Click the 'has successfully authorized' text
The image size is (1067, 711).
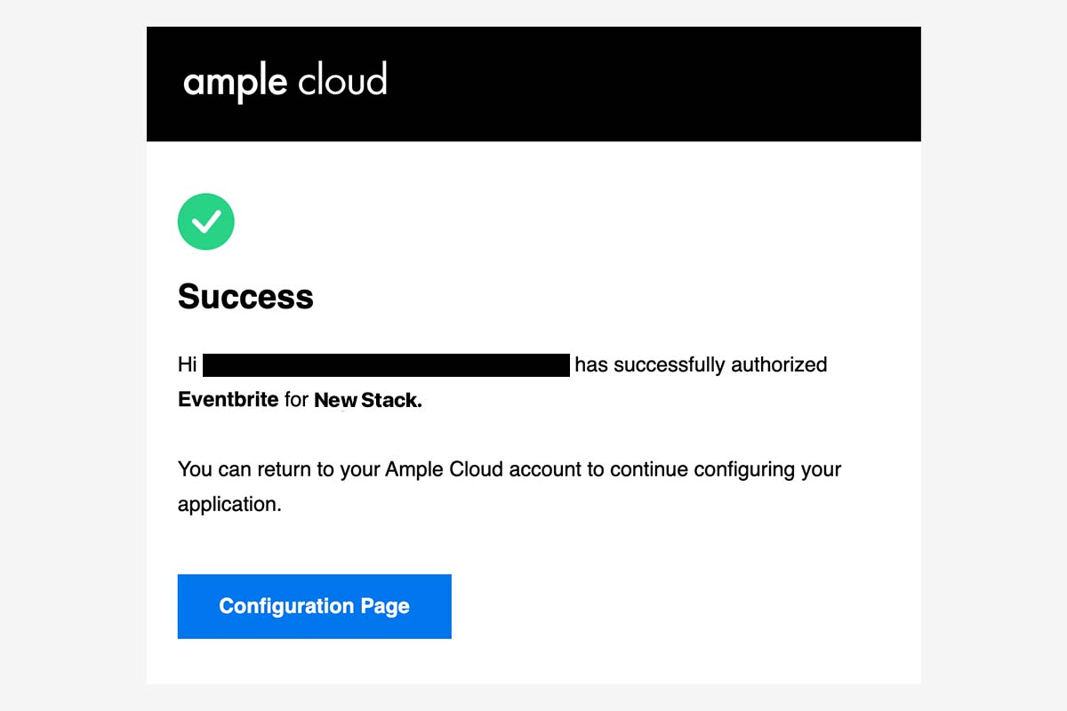[702, 364]
